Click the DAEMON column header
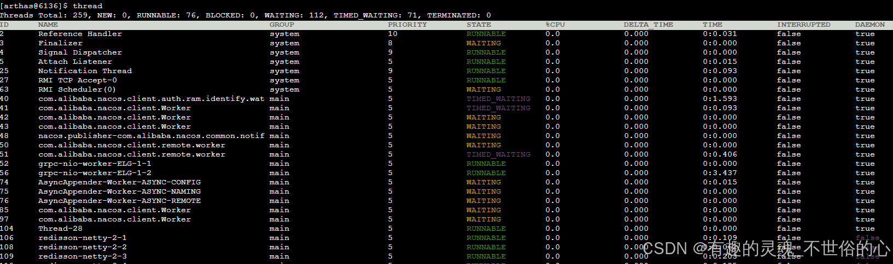893x264 pixels. (x=870, y=25)
